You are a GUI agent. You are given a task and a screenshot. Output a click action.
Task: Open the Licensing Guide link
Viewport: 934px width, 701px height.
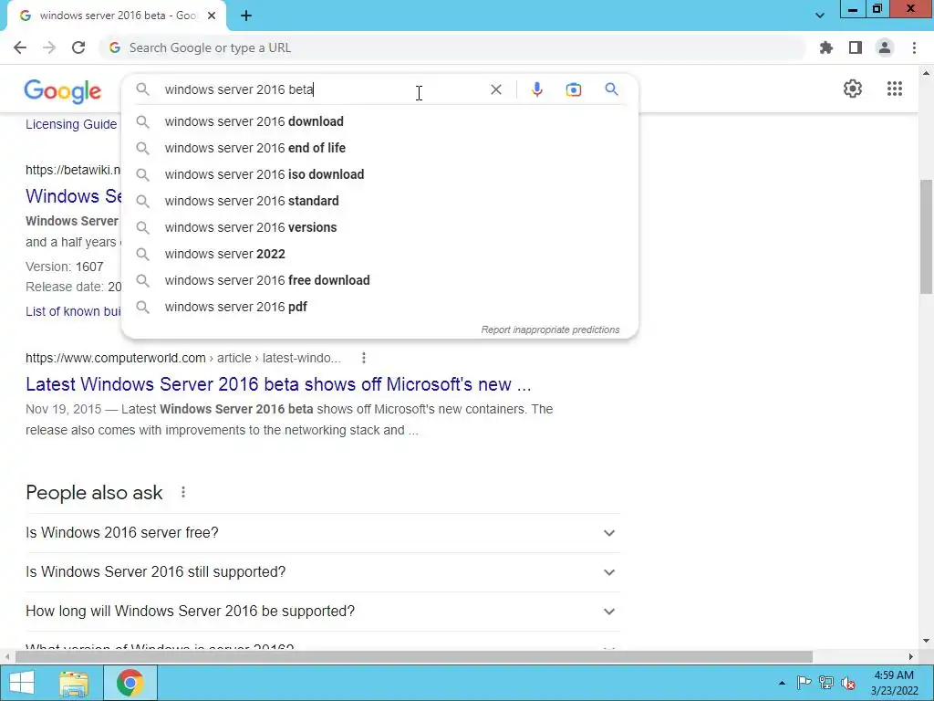pos(71,124)
